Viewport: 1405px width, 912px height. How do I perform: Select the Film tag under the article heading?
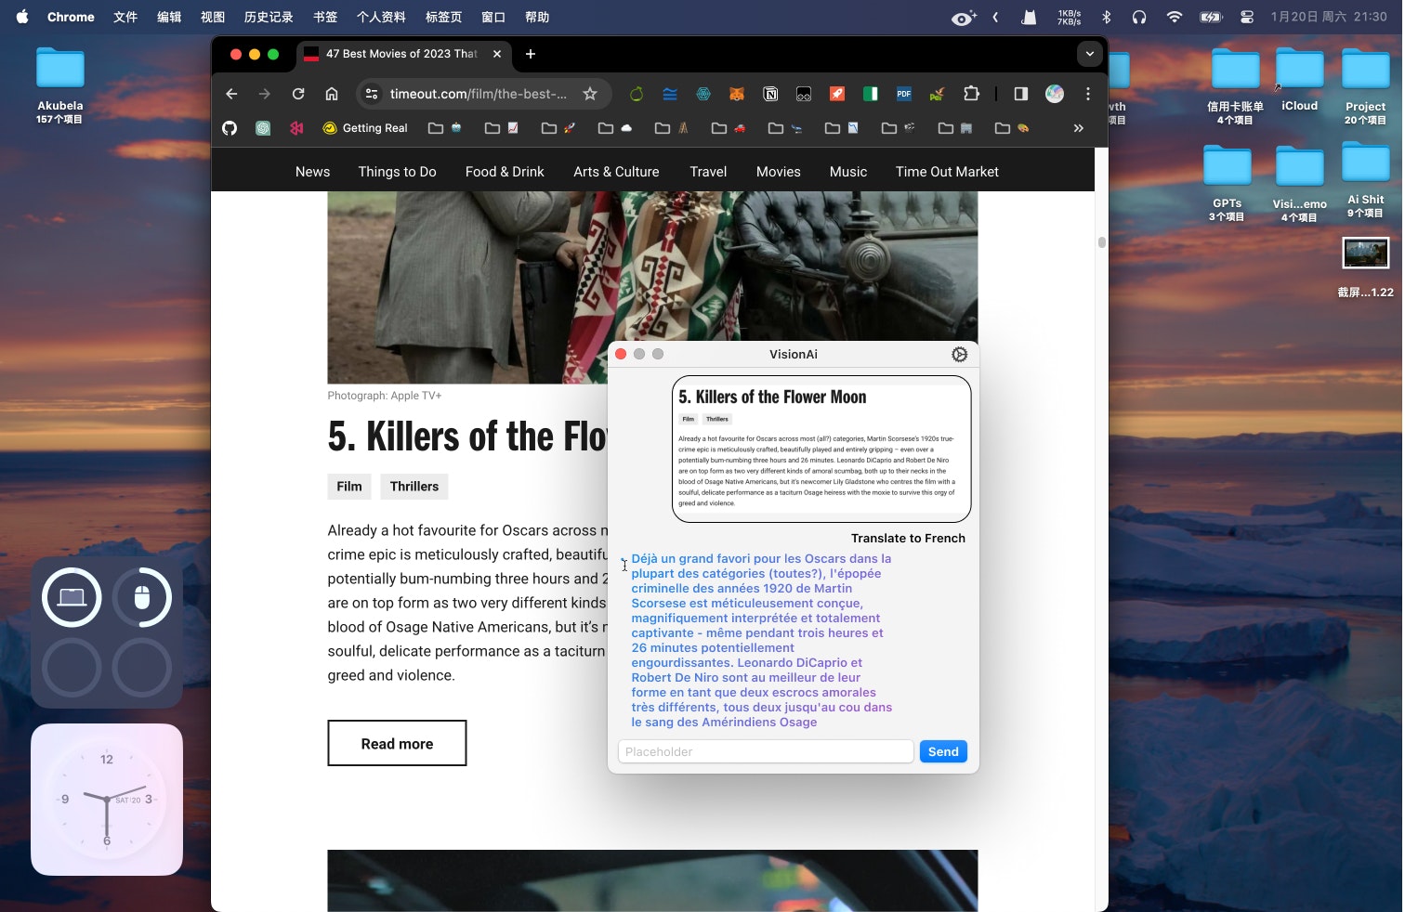coord(349,487)
